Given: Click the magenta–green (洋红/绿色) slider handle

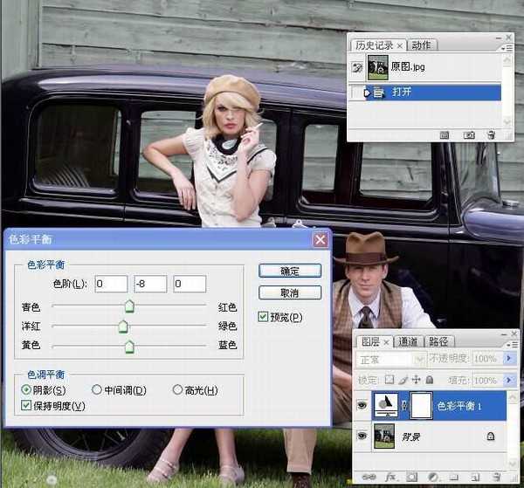Looking at the screenshot, I should (122, 326).
